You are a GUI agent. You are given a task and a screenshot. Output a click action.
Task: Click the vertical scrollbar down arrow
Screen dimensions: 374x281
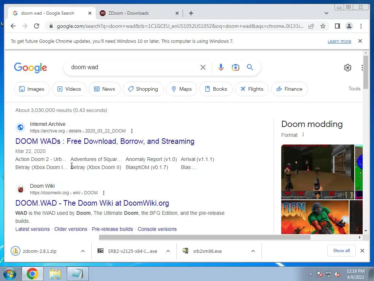(x=366, y=231)
